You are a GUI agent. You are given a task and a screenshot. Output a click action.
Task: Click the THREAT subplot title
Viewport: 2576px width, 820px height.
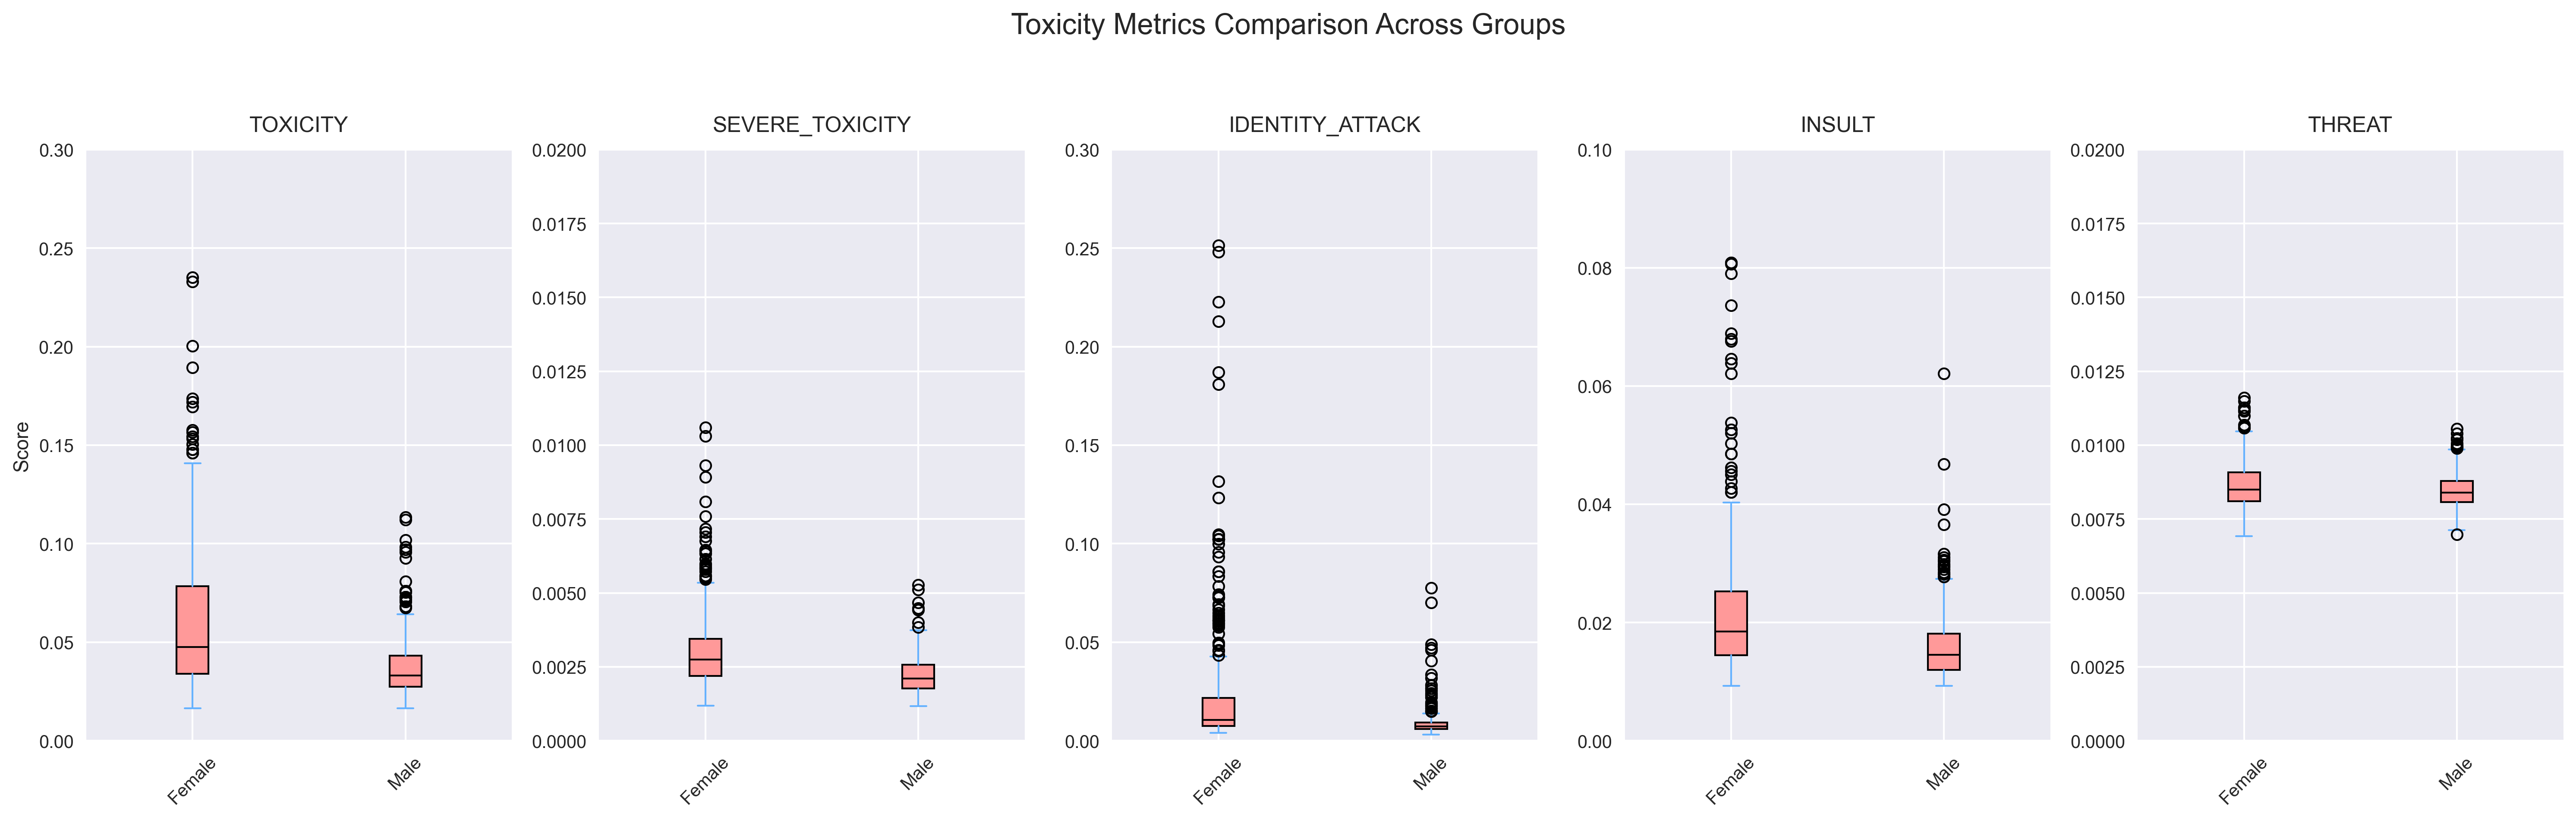[2349, 125]
